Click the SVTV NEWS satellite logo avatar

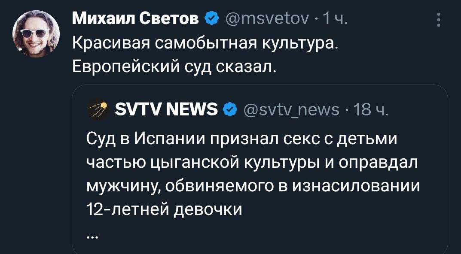[98, 110]
